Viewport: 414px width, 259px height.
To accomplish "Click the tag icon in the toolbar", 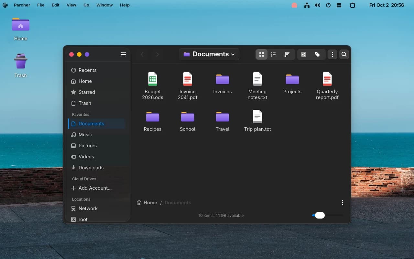I will [317, 54].
